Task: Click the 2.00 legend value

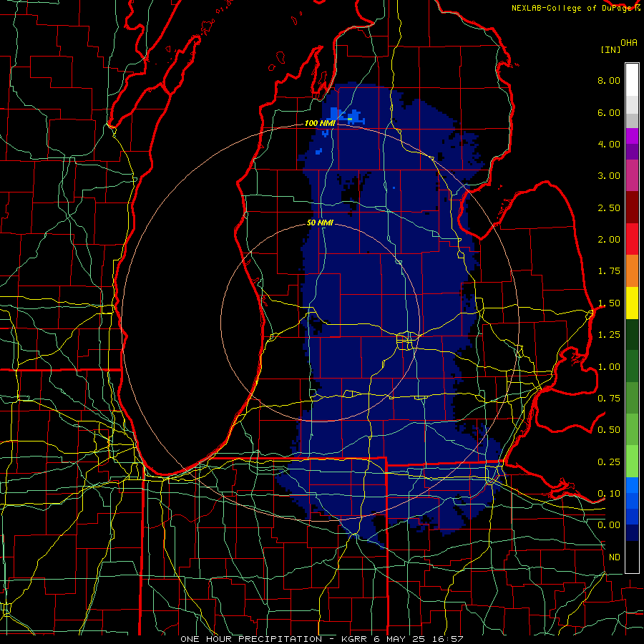Action: (x=609, y=240)
